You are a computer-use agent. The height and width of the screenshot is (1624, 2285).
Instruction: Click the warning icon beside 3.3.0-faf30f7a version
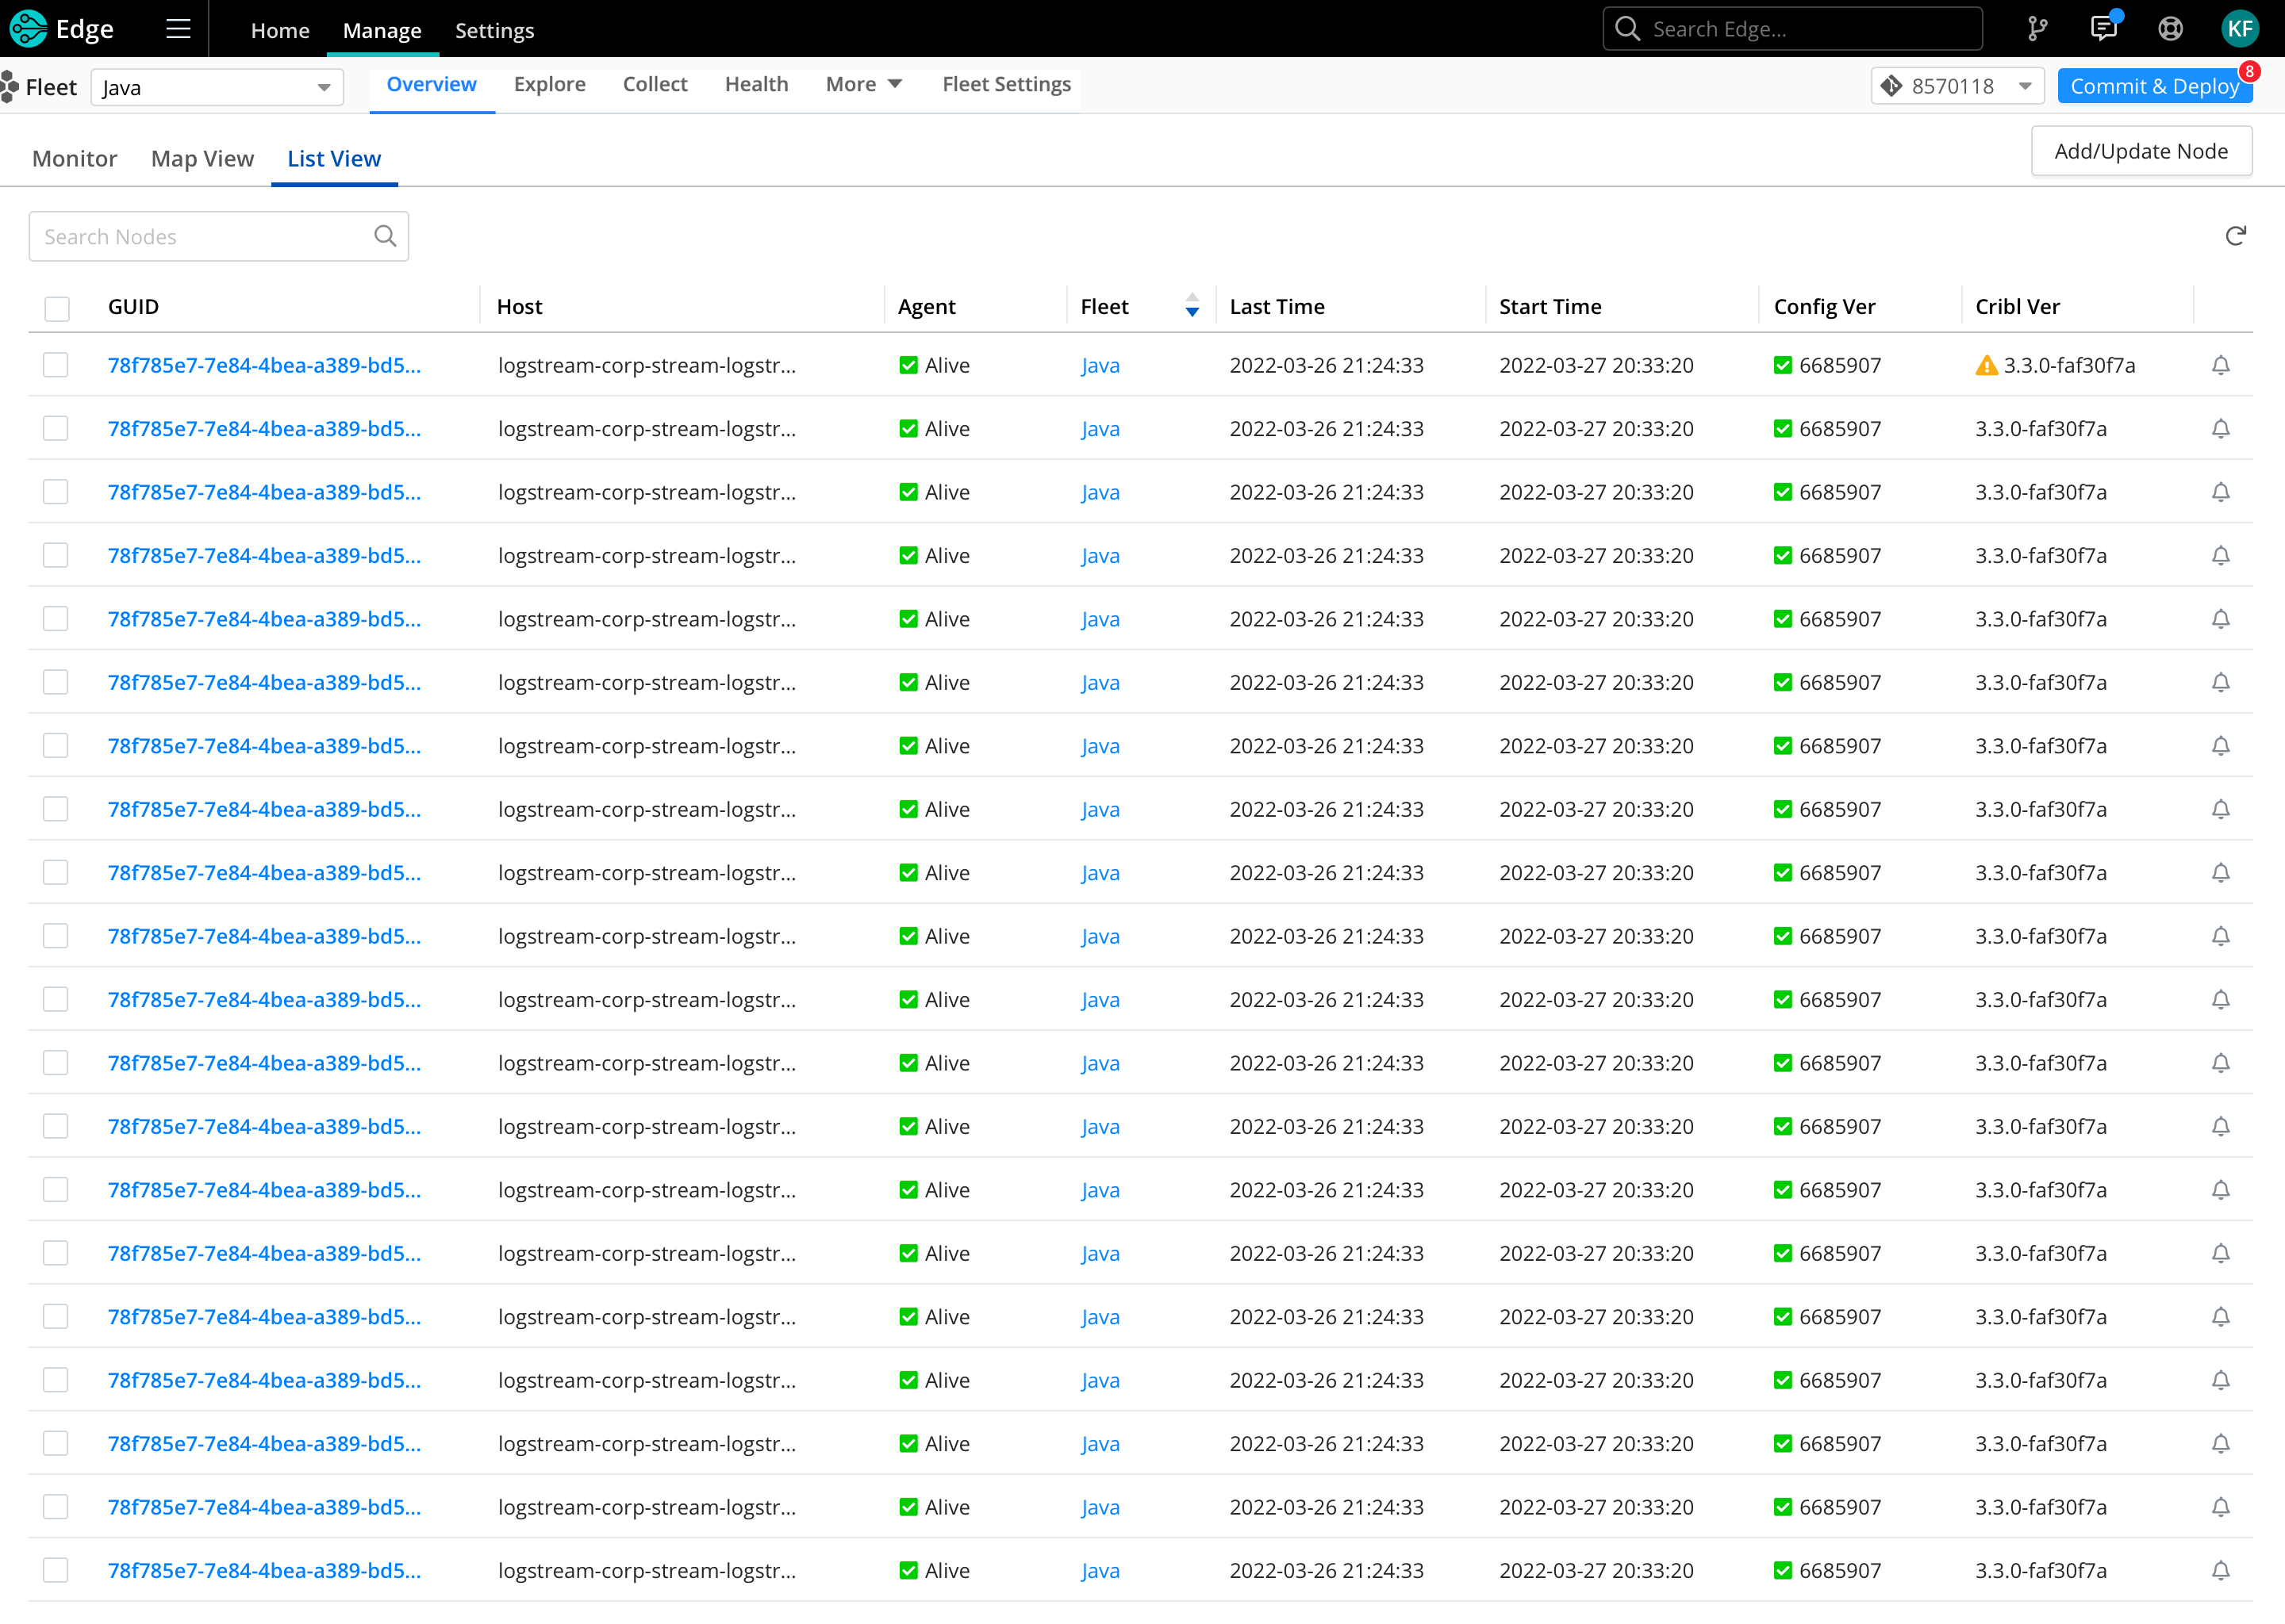click(x=1985, y=365)
